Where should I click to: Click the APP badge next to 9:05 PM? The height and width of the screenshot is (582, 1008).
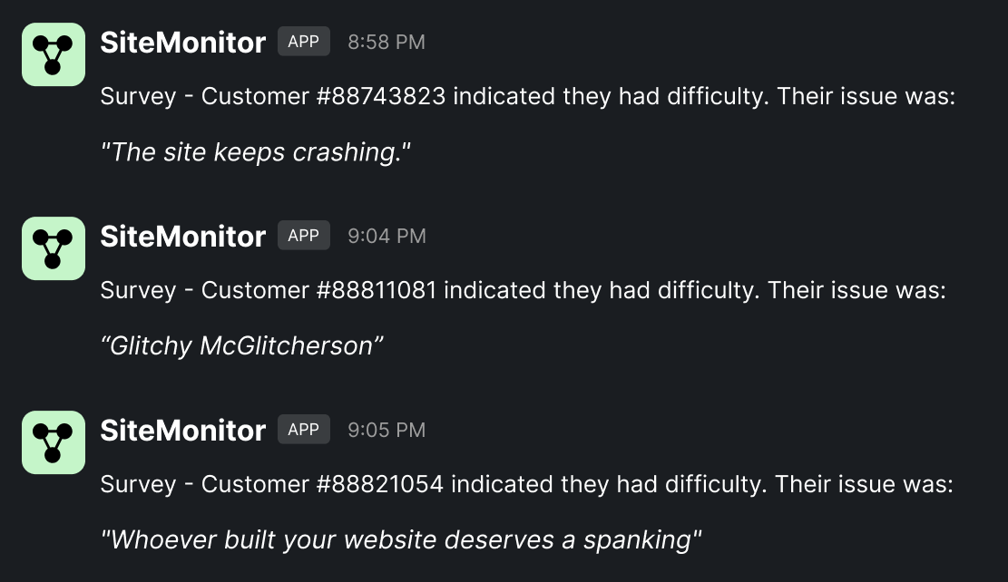303,430
